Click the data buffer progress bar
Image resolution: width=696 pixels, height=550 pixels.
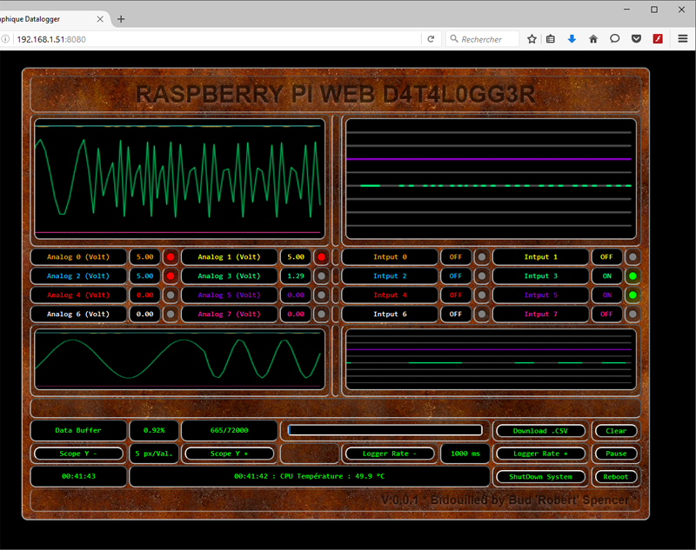(x=385, y=430)
